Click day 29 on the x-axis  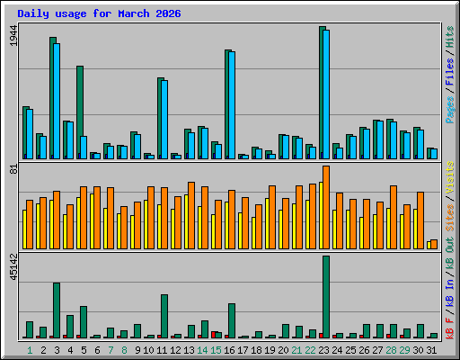pyautogui.click(x=404, y=350)
